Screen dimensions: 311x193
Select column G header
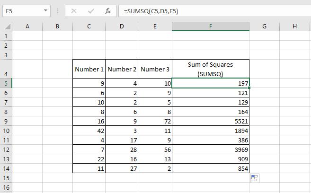[x=264, y=26]
